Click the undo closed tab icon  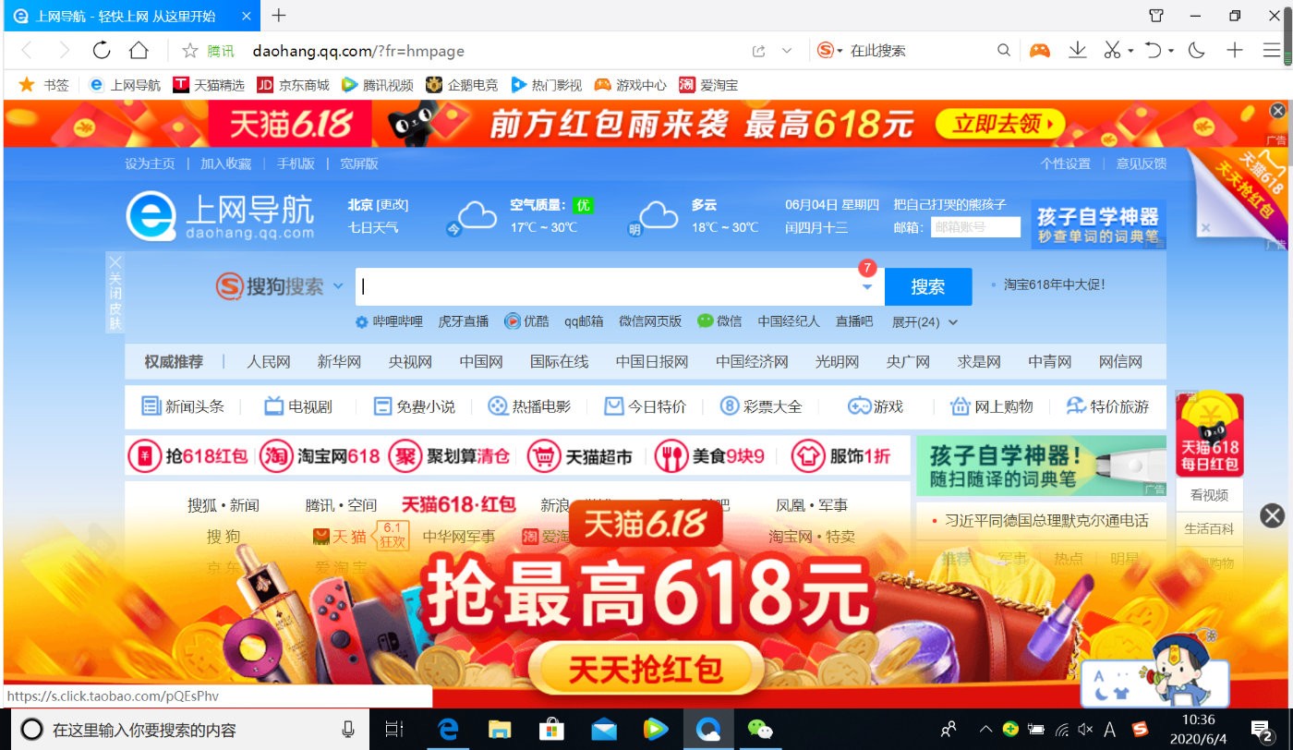[1154, 51]
